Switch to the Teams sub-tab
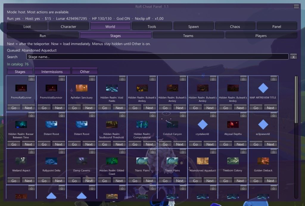 pos(188,35)
